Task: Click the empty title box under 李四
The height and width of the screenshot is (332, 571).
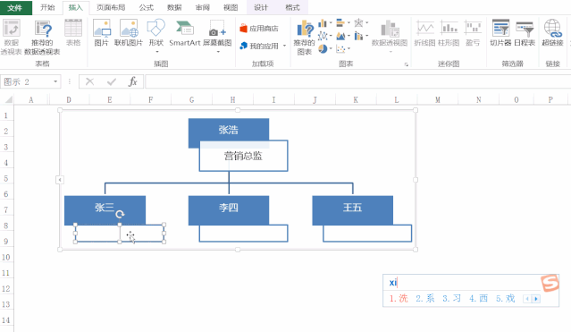Action: 244,234
